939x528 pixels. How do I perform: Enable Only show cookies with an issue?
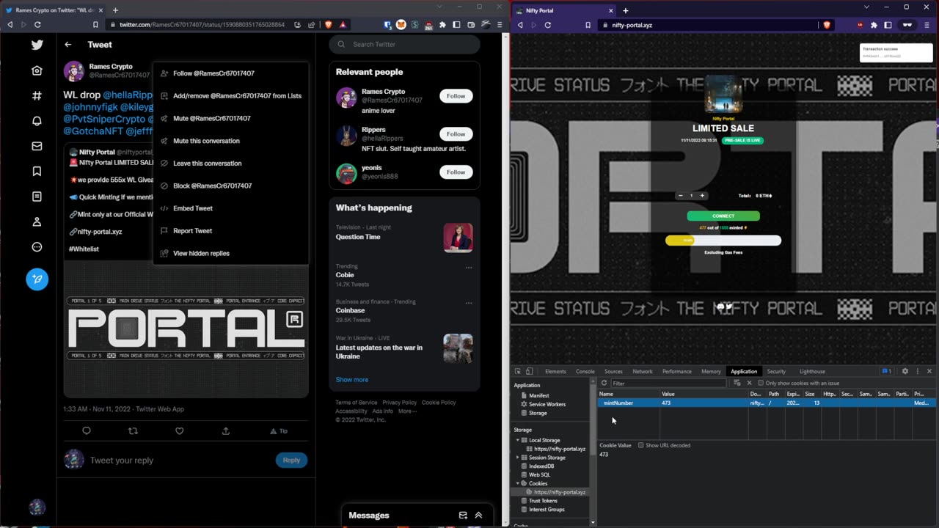(761, 383)
